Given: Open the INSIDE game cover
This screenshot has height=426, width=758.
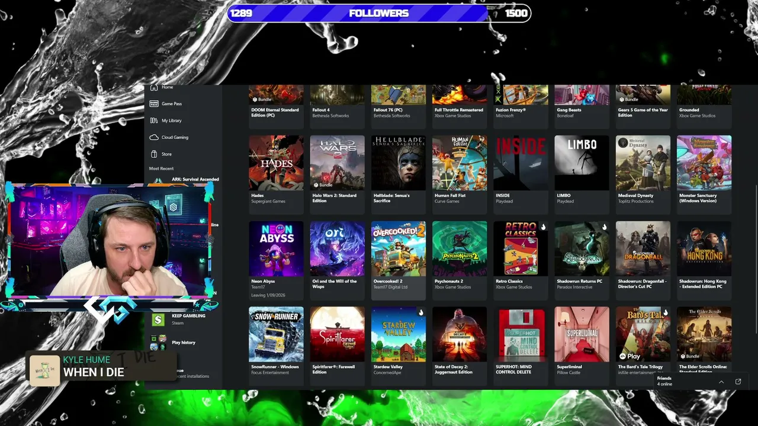Looking at the screenshot, I should point(521,163).
